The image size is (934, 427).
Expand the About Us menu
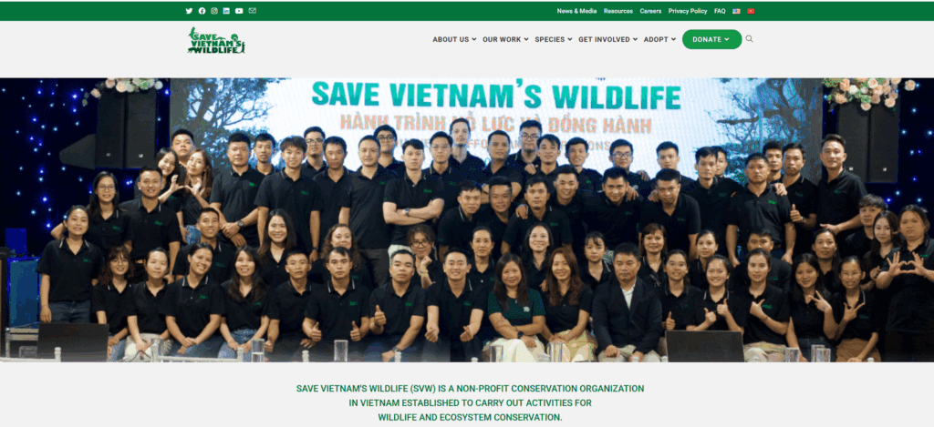pos(454,39)
